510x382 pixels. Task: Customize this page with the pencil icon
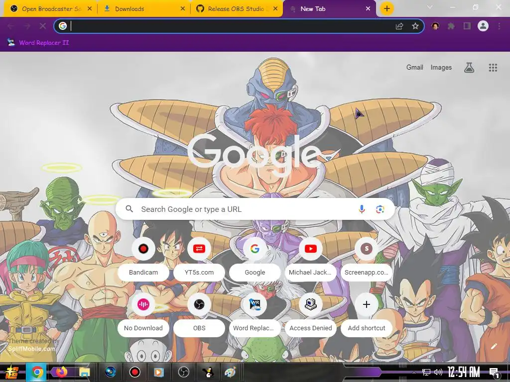[494, 346]
